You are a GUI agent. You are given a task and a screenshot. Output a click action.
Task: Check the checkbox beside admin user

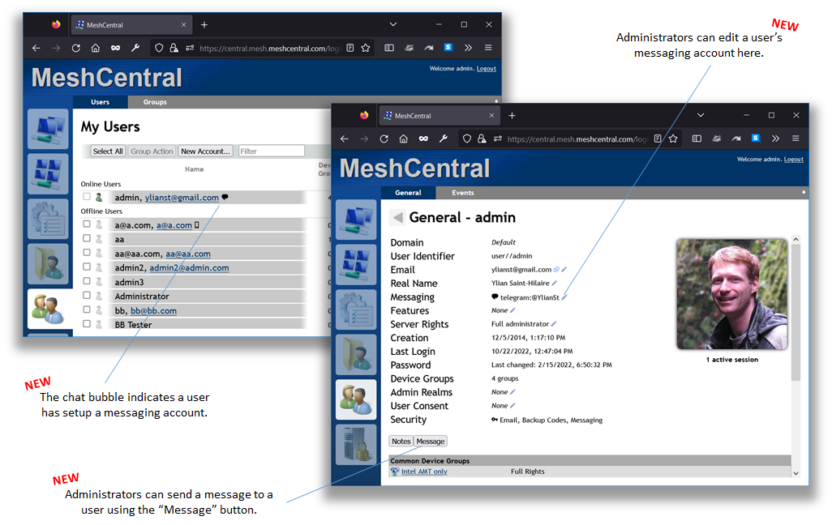coord(86,197)
